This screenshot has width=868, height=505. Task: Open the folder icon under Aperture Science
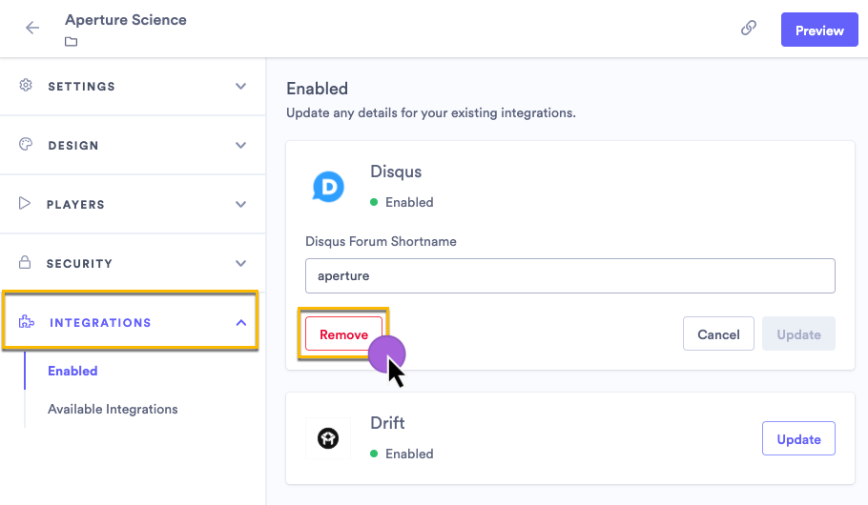71,42
